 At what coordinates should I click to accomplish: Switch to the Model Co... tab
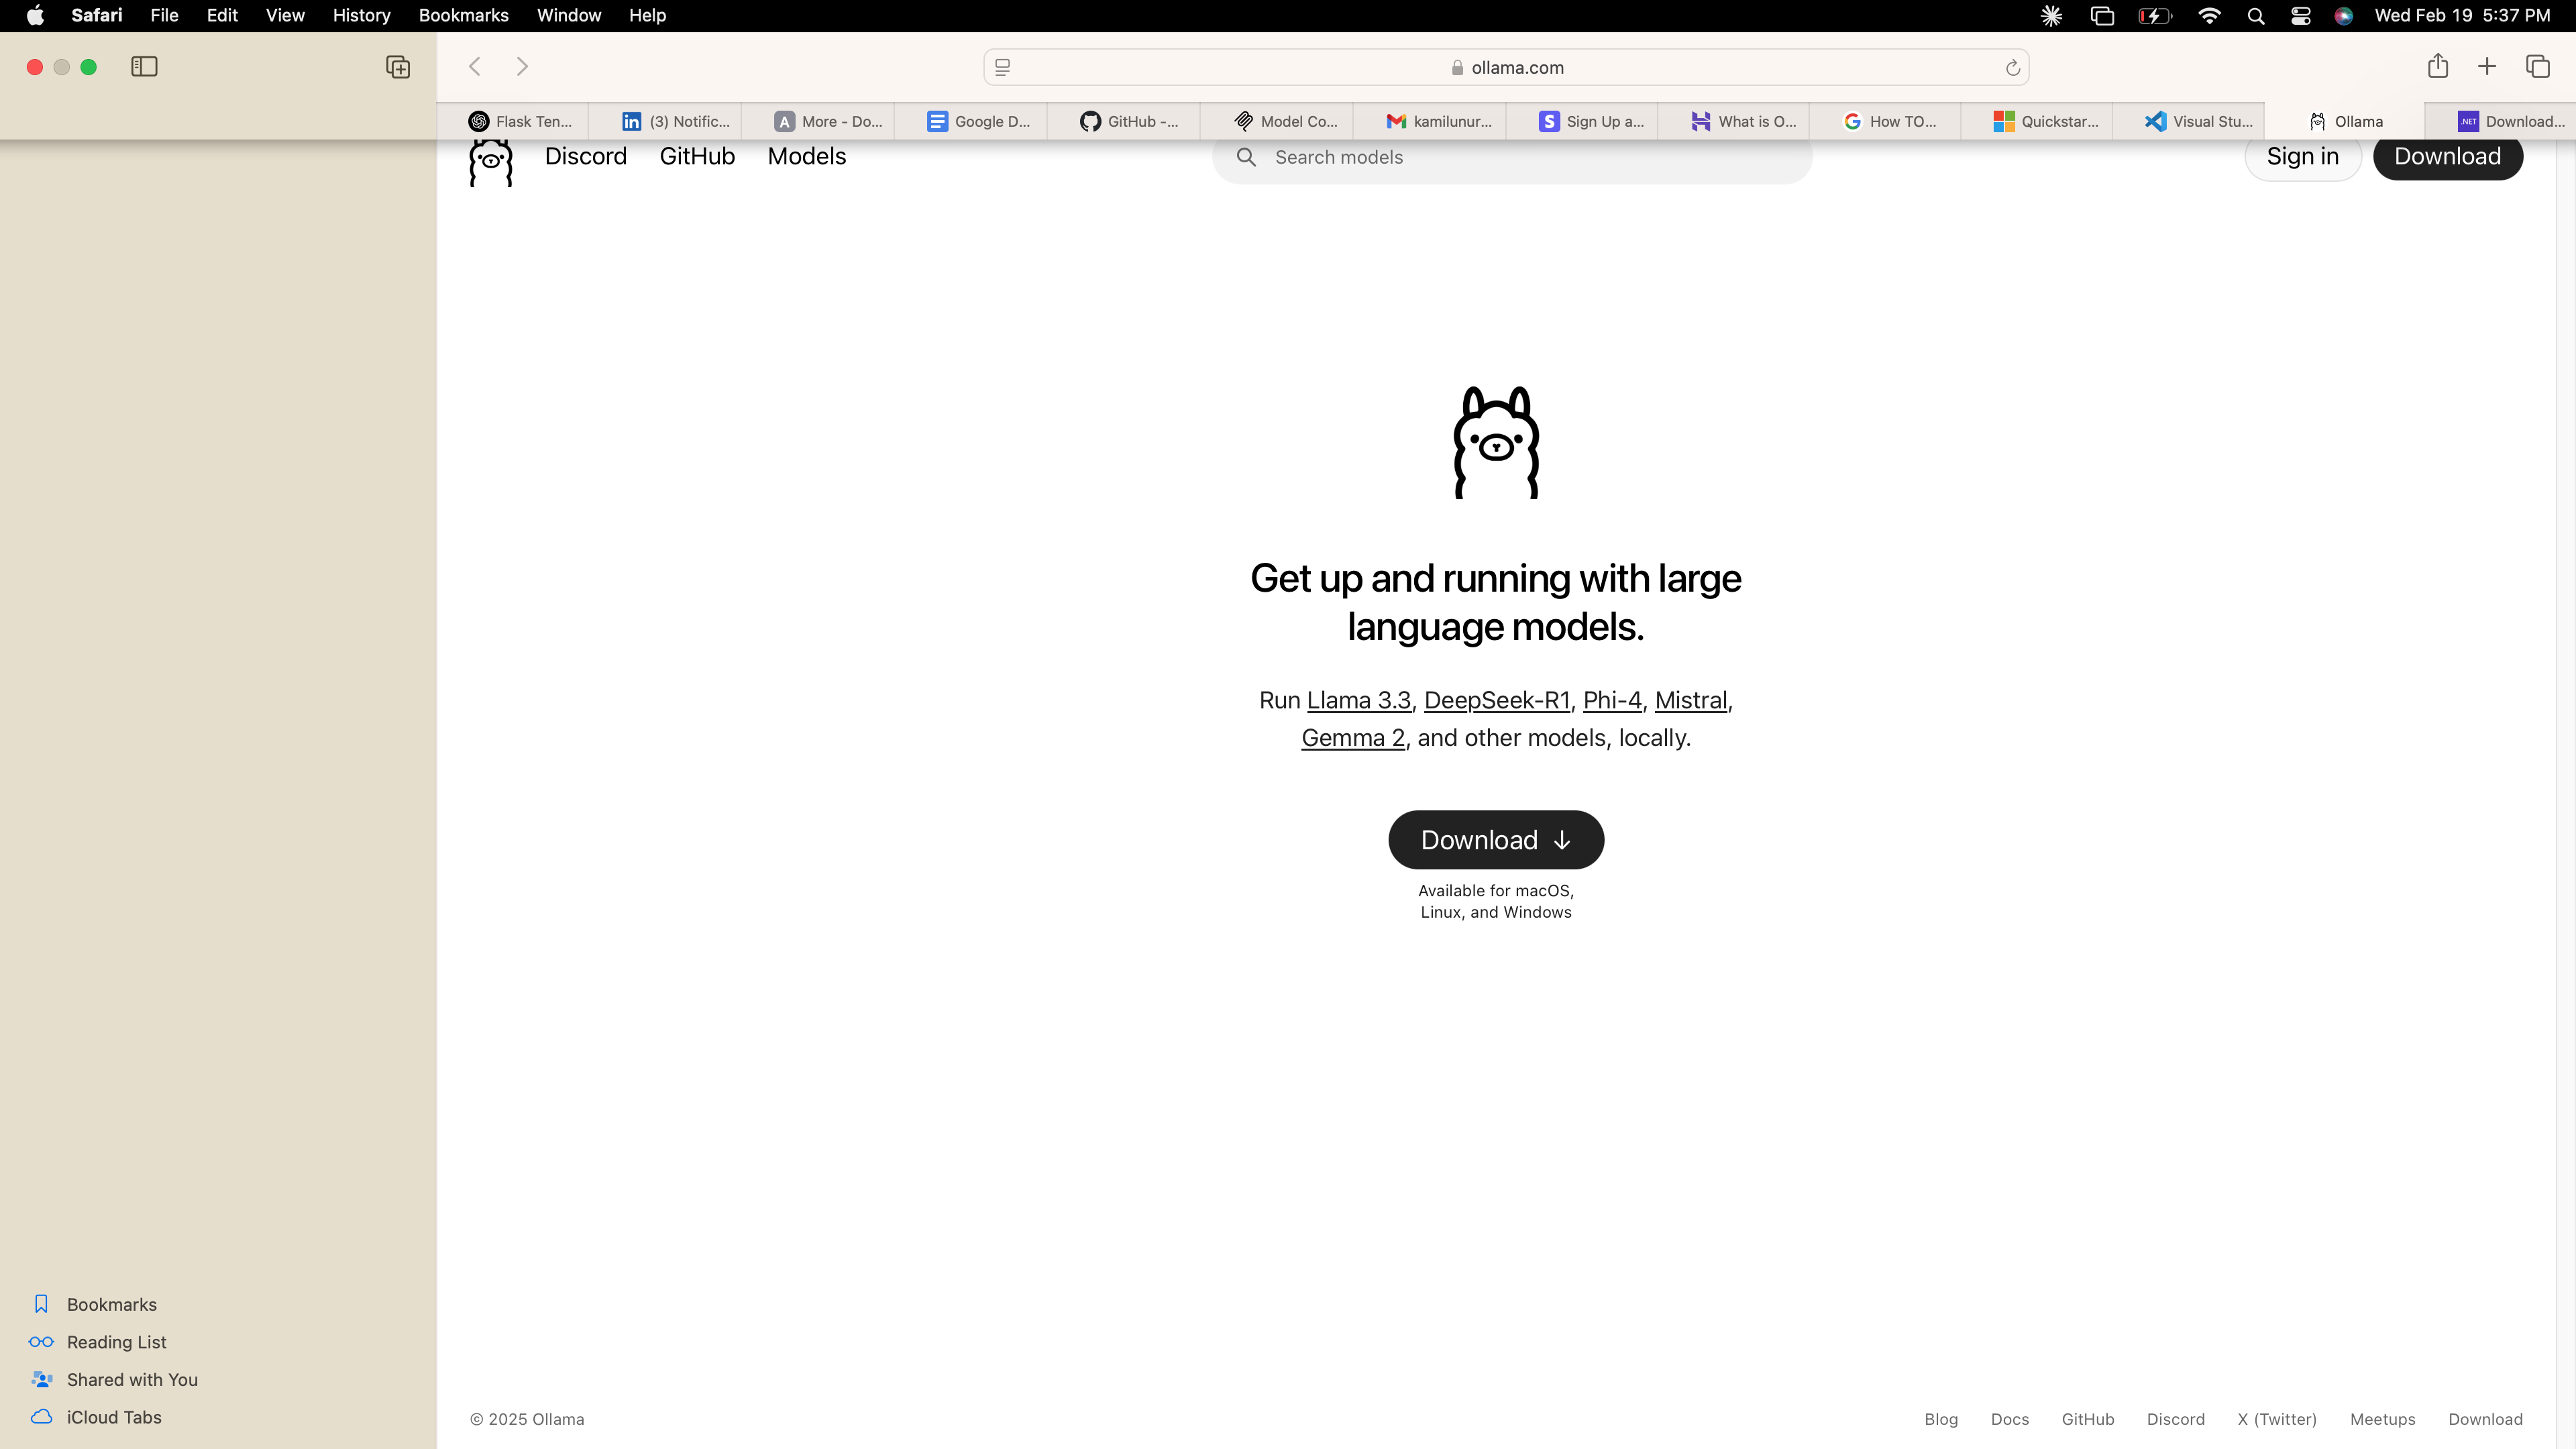(x=1277, y=121)
